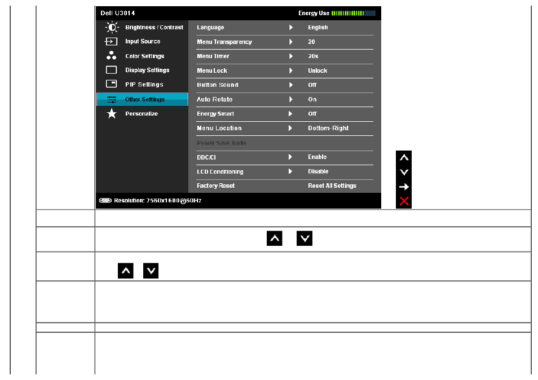Click the Resolution 2560x1600@60Hz status text
Image resolution: width=538 pixels, height=380 pixels.
pos(157,200)
